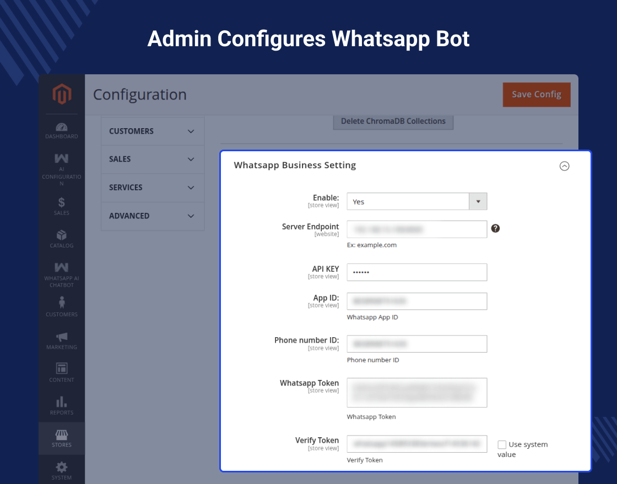Image resolution: width=617 pixels, height=484 pixels.
Task: Click Delete ChromaDB Collections button
Action: click(x=393, y=122)
